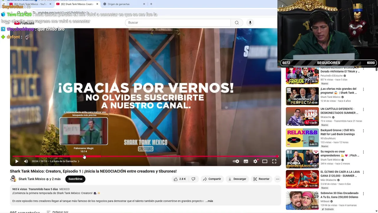Open Más SKabeche channel name link
The width and height of the screenshot is (378, 213).
click(328, 180)
